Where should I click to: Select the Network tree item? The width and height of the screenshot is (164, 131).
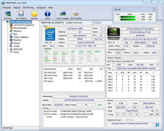pyautogui.click(x=18, y=49)
